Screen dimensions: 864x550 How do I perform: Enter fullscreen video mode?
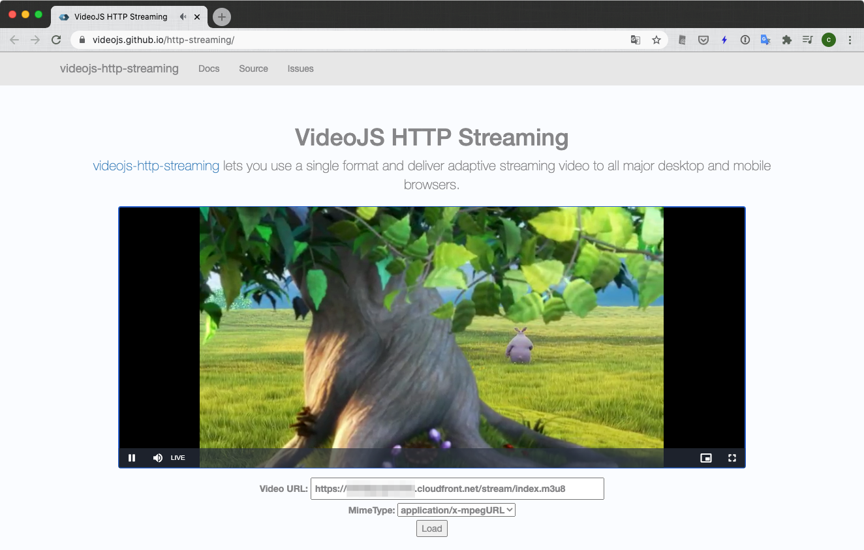click(732, 458)
